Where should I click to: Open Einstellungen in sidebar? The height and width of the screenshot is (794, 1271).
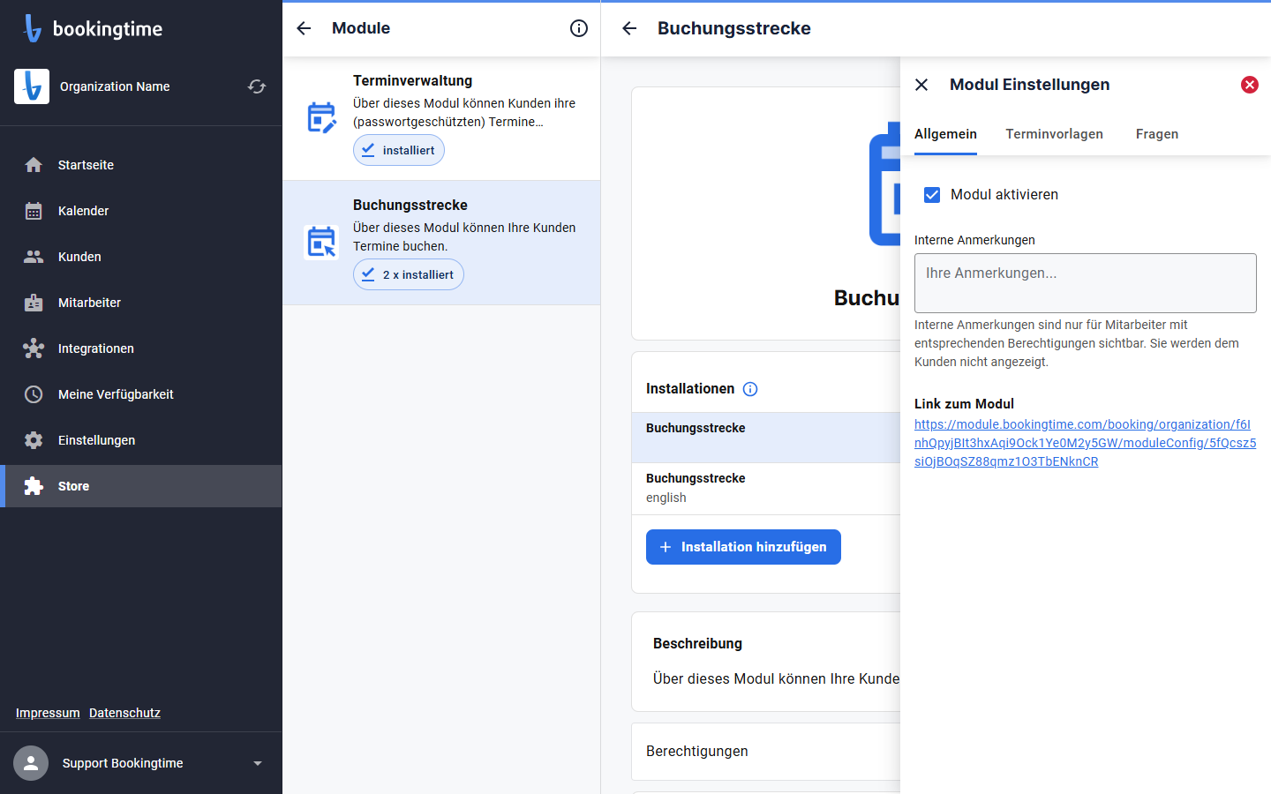click(x=141, y=440)
